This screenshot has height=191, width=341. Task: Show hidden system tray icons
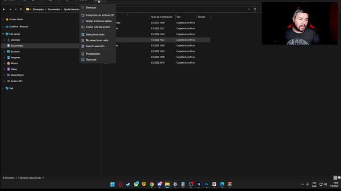[x=302, y=185]
